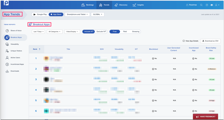224x120 pixels.
Task: Expand the Last 7 Days dropdown
Action: pos(38,31)
